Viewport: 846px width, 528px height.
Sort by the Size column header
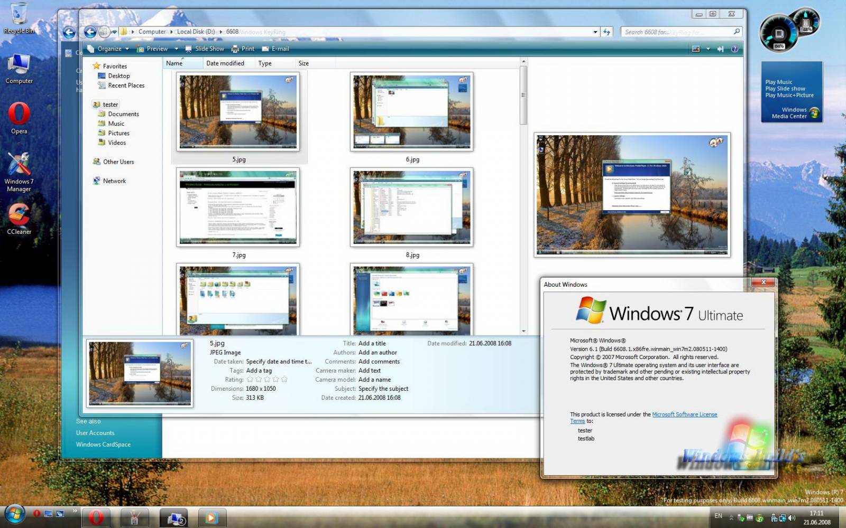tap(315, 63)
